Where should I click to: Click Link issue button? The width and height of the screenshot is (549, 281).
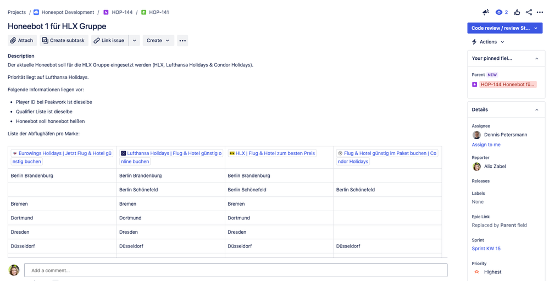[109, 40]
